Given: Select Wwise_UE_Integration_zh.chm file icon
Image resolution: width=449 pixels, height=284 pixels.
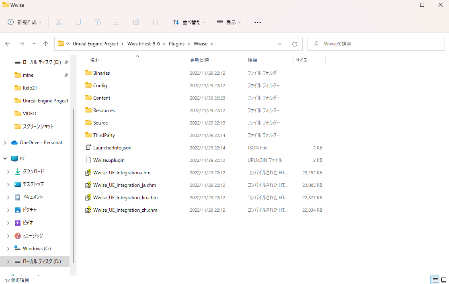Looking at the screenshot, I should (x=88, y=210).
